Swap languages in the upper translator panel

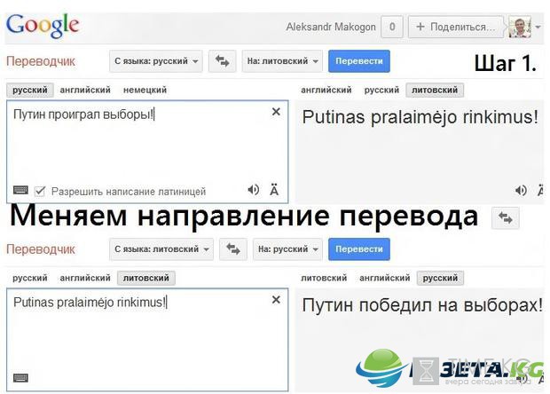pos(222,61)
